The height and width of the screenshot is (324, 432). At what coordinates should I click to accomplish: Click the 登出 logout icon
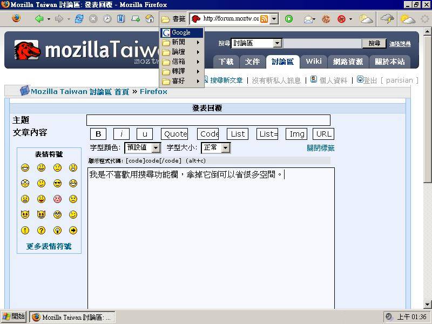(360, 79)
